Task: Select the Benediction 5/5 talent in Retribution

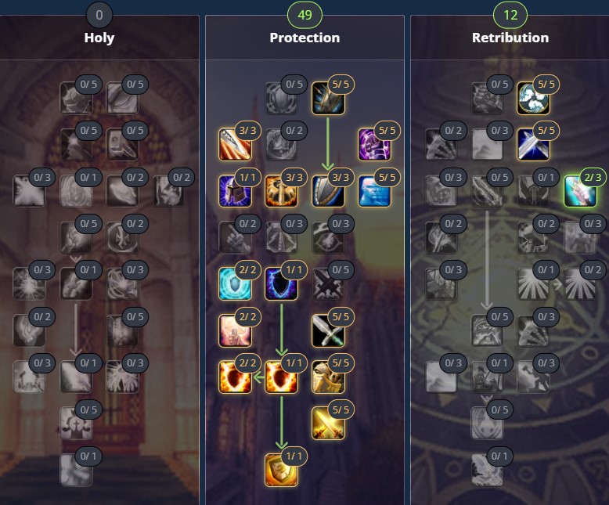Action: [533, 98]
